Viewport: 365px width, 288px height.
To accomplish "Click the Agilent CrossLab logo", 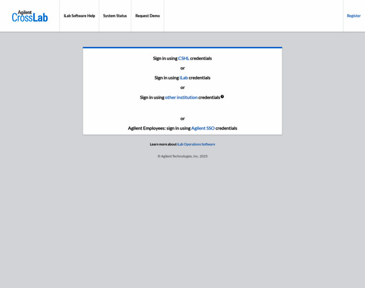I will 30,16.
